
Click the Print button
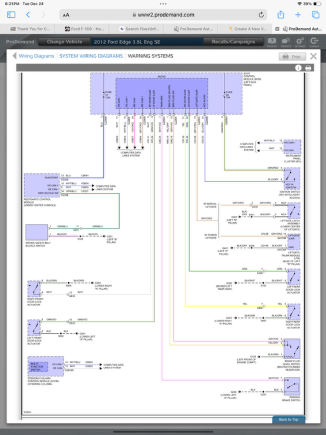pos(292,57)
